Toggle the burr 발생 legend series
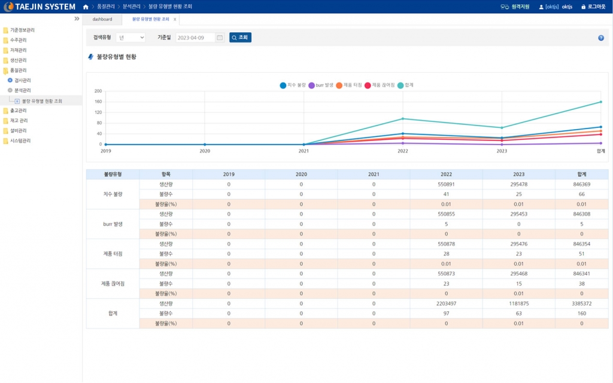The image size is (613, 383). click(x=321, y=85)
